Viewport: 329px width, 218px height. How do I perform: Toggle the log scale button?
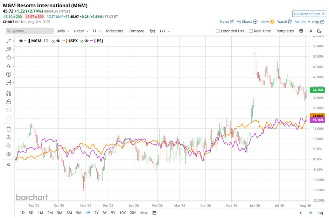click(320, 213)
